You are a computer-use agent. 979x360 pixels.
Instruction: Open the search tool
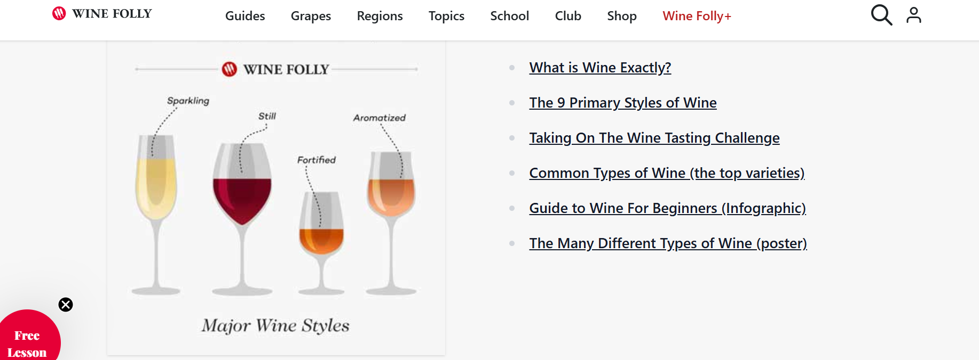(x=881, y=15)
